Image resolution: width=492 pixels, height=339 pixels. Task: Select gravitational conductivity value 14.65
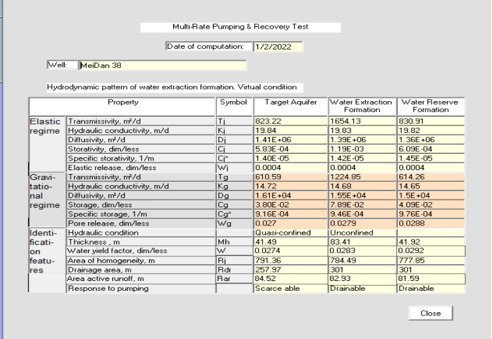(x=431, y=186)
